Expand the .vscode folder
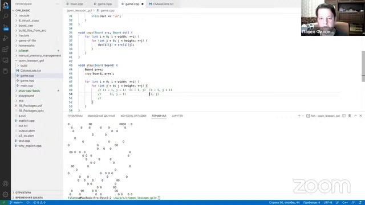Screen dimensions: 365x205 [24, 15]
